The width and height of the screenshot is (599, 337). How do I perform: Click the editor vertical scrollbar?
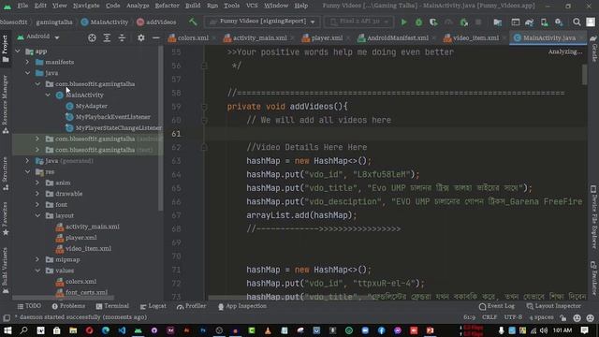coord(584,75)
